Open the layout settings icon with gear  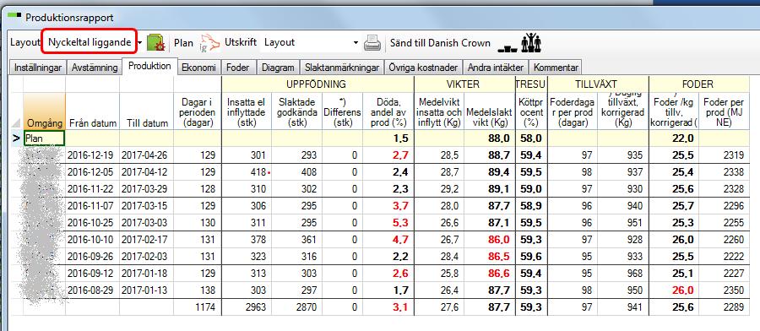(x=156, y=43)
